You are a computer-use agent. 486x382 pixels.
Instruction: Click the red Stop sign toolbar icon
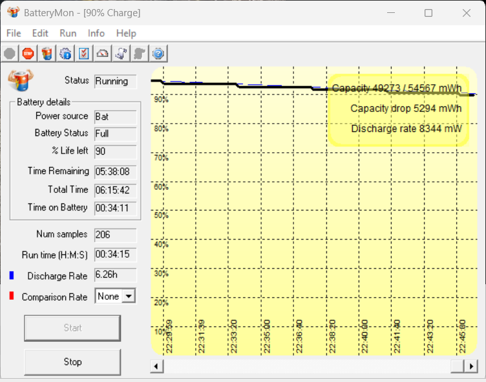pyautogui.click(x=28, y=54)
